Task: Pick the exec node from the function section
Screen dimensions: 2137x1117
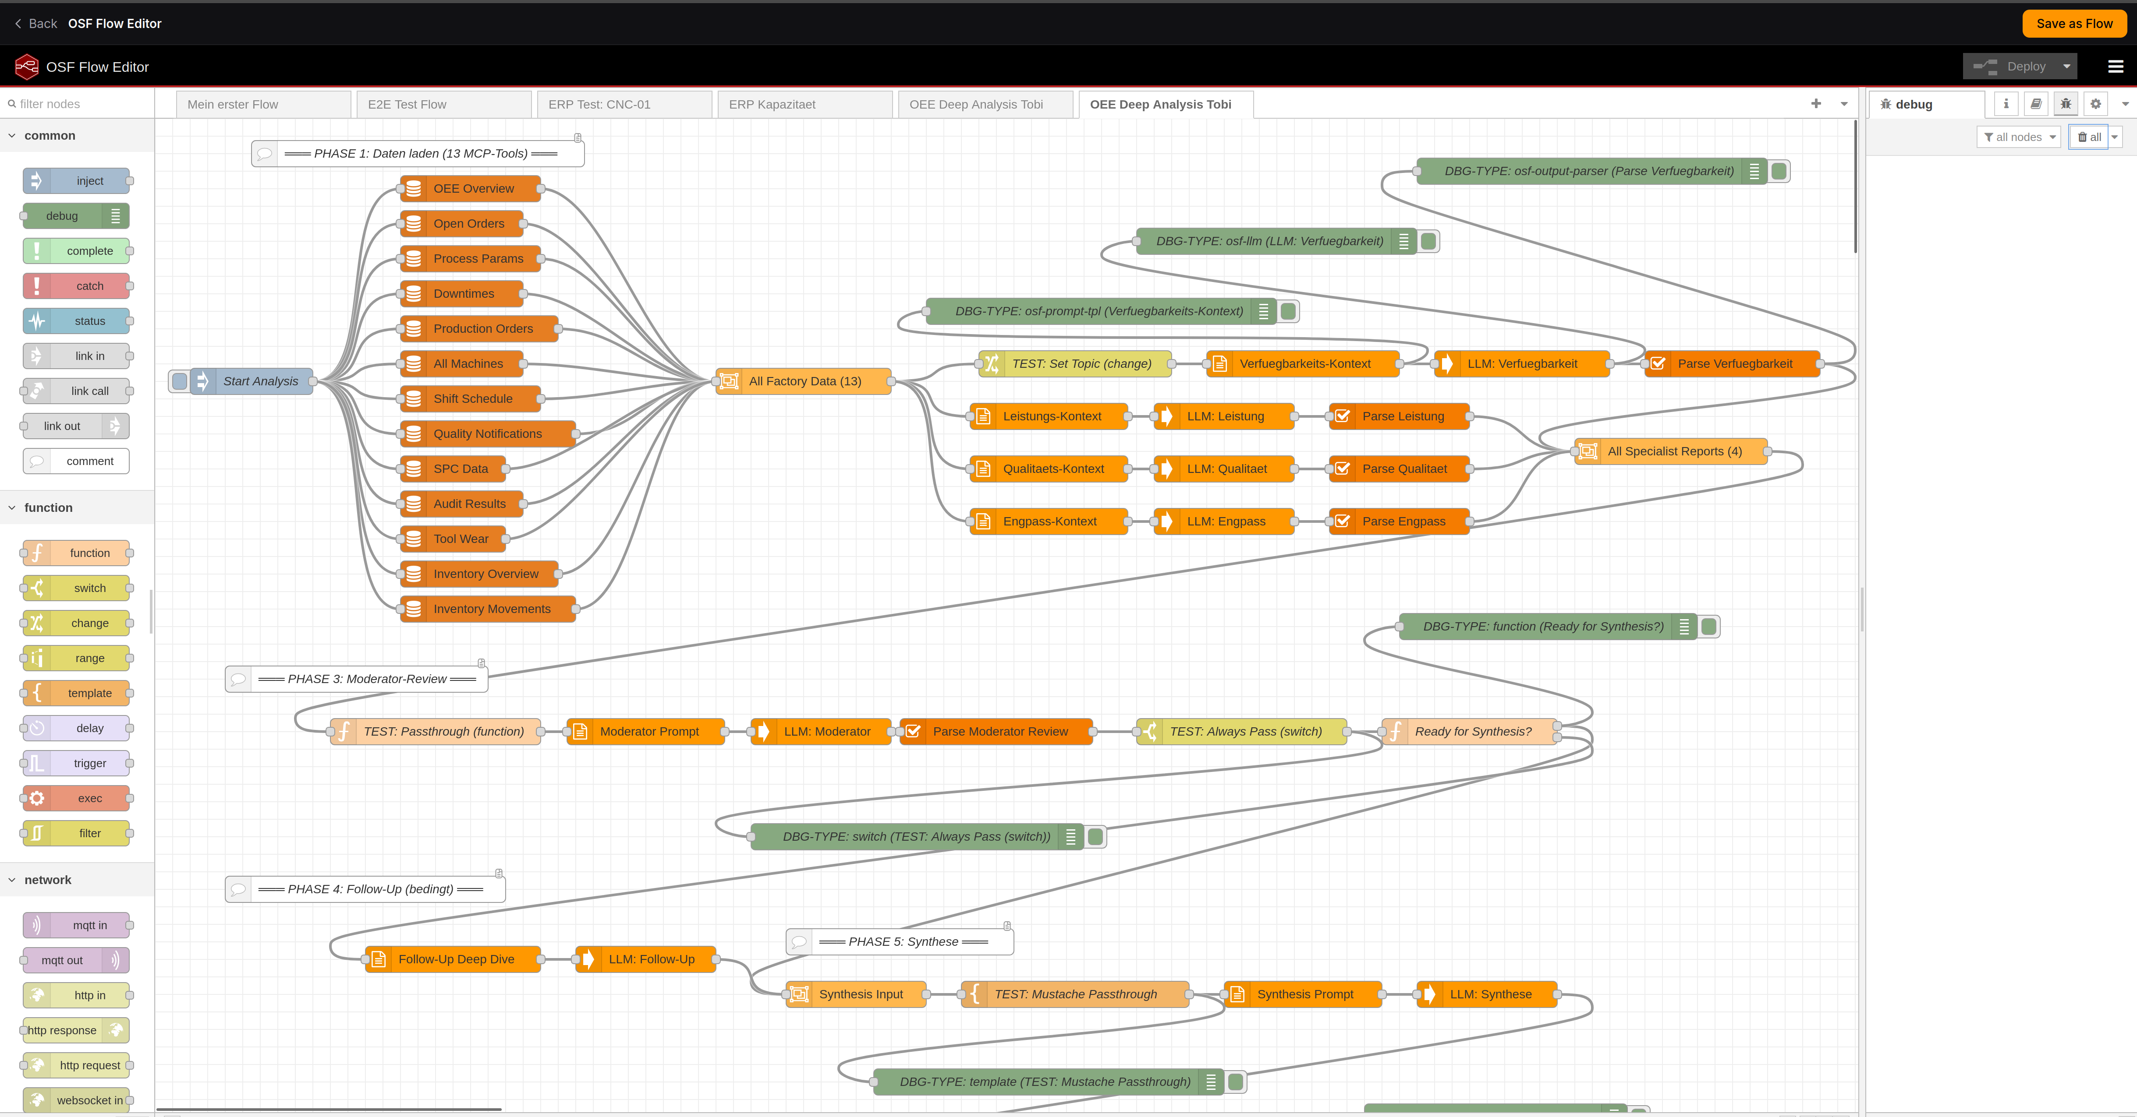Action: coord(75,798)
